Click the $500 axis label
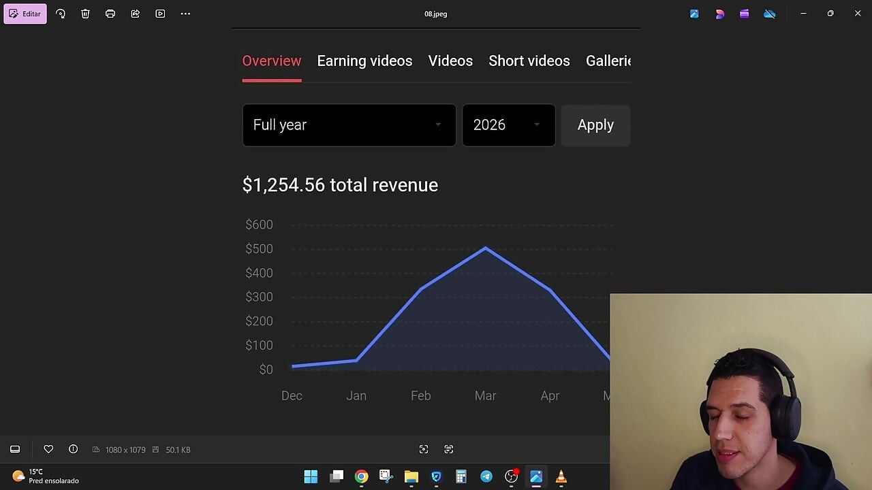 click(x=259, y=248)
